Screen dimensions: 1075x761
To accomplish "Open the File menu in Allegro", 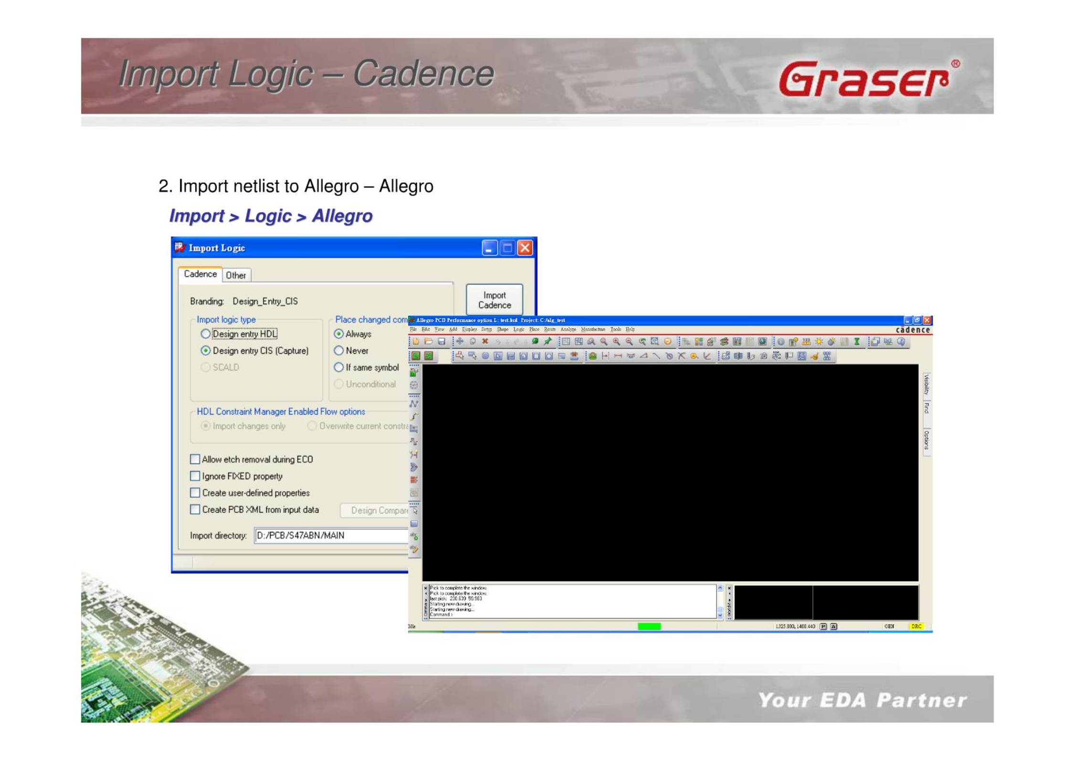I will click(413, 329).
